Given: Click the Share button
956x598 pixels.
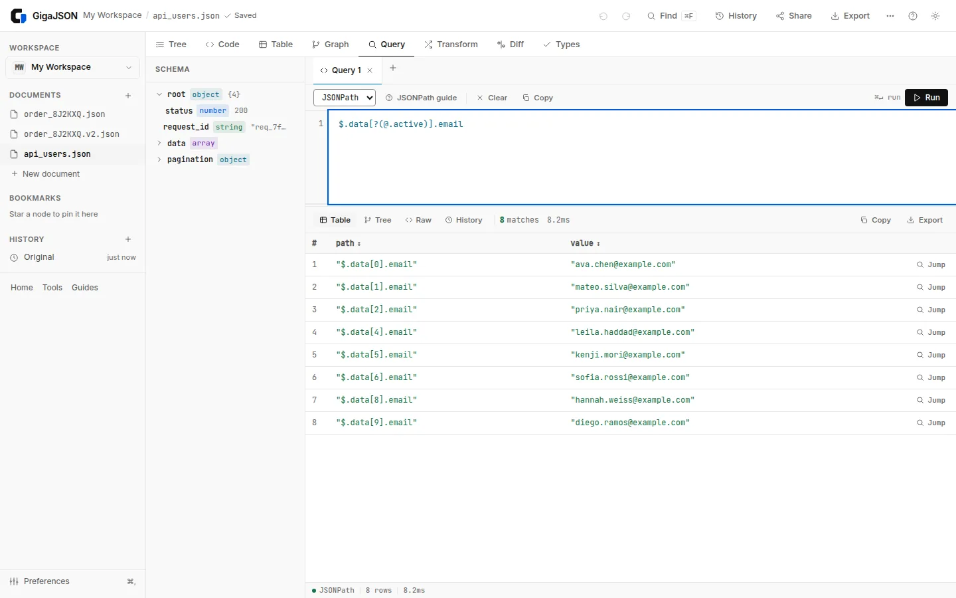Looking at the screenshot, I should point(794,16).
